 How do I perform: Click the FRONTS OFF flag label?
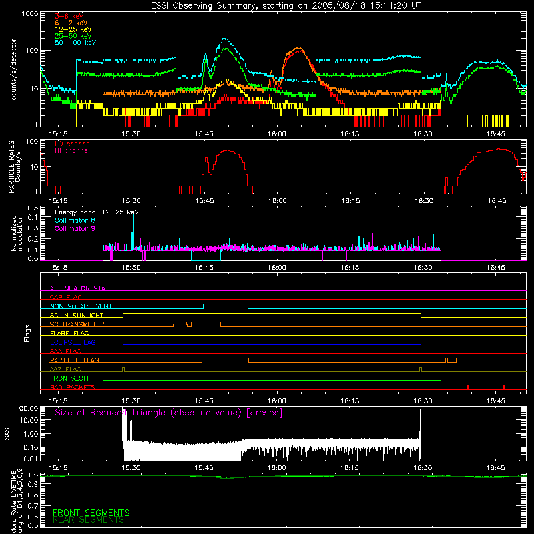pos(70,378)
